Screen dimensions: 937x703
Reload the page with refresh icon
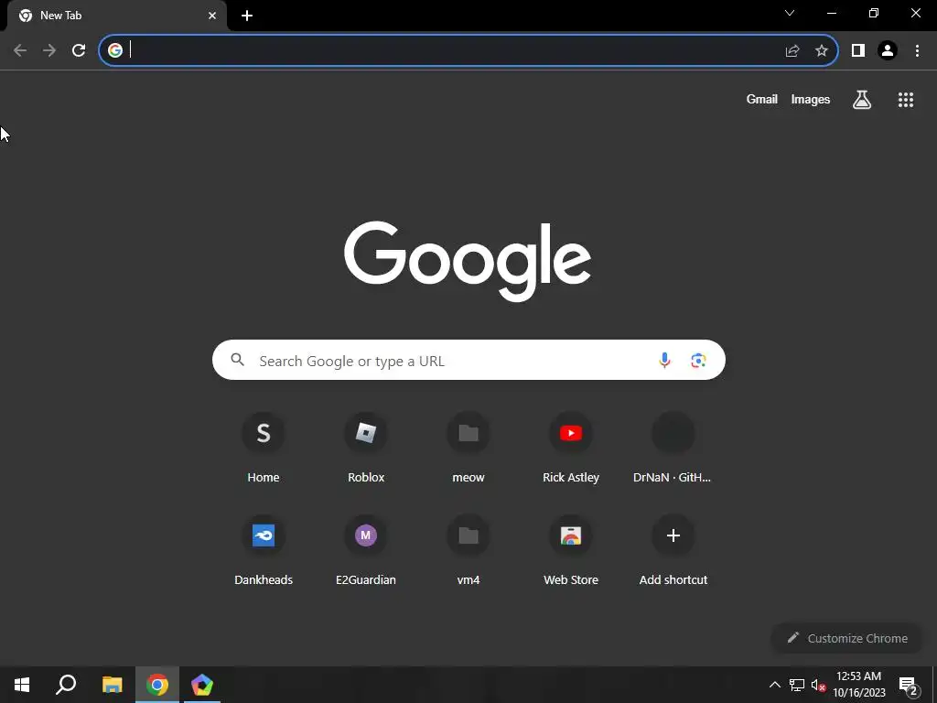(x=79, y=50)
